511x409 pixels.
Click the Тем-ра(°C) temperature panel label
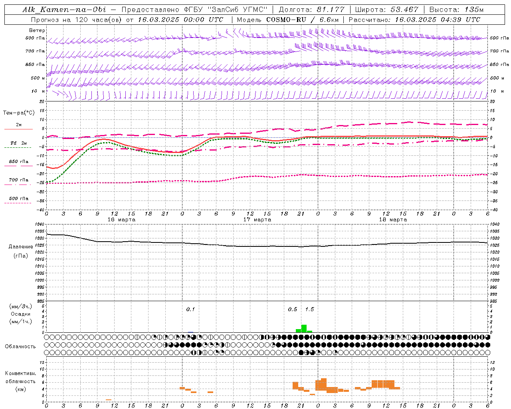pyautogui.click(x=19, y=113)
